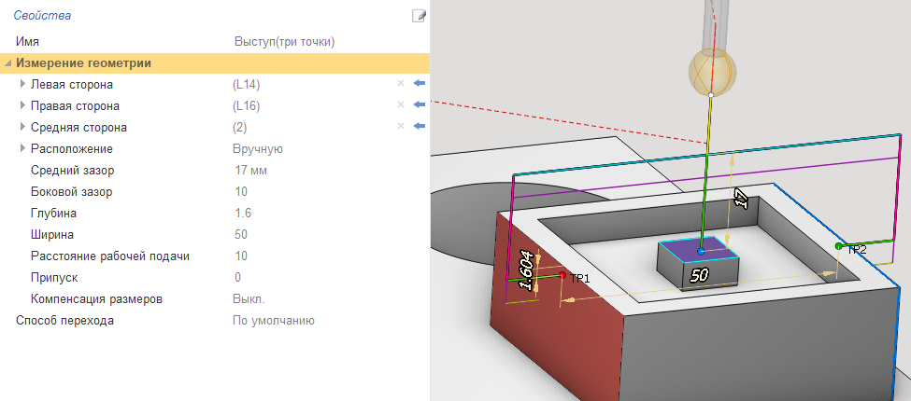Click blue arrow for Левая сторона
The width and height of the screenshot is (911, 401).
(419, 84)
